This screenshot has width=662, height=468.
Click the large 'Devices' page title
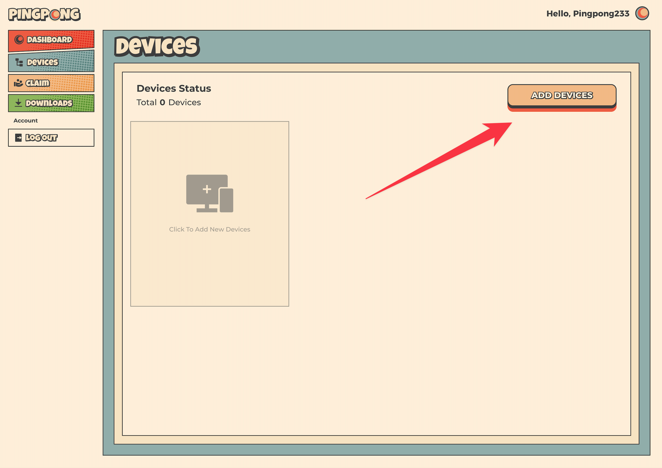pyautogui.click(x=157, y=46)
